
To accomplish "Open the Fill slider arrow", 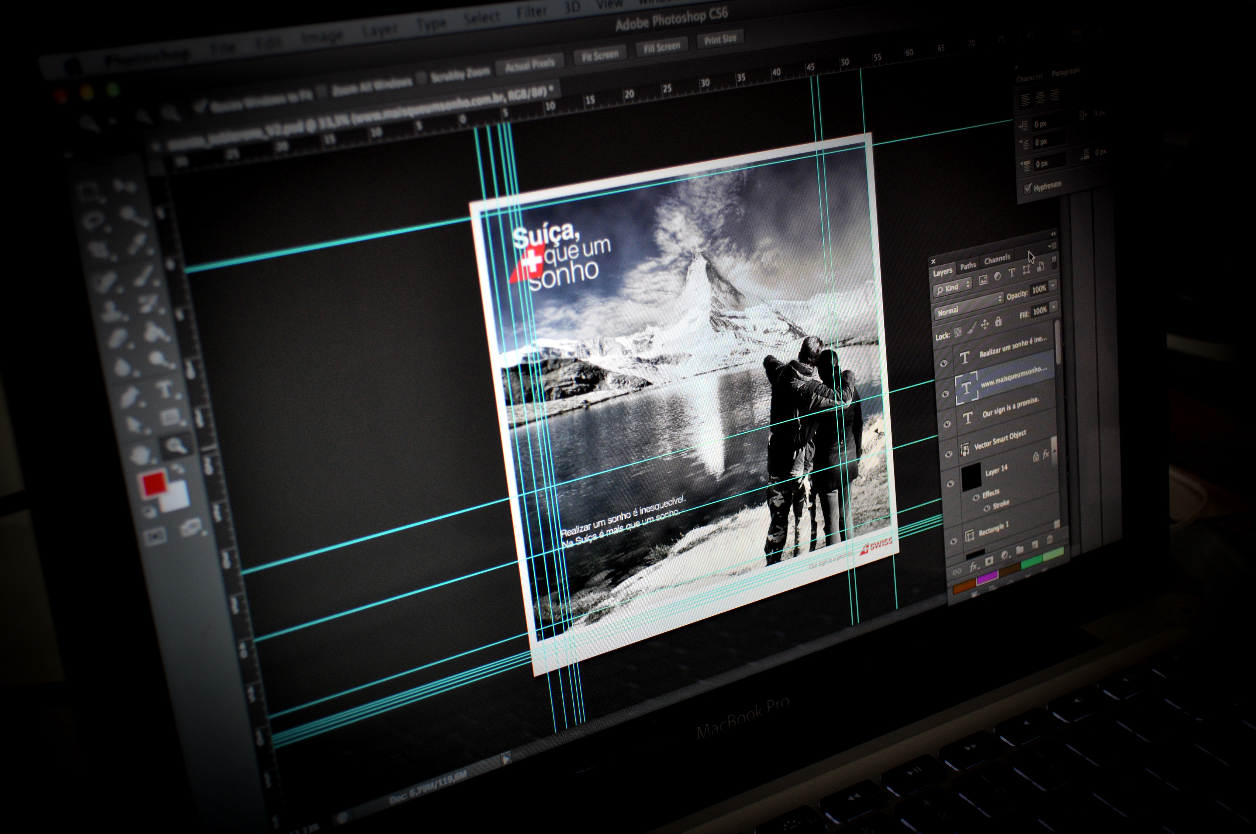I will 1054,306.
